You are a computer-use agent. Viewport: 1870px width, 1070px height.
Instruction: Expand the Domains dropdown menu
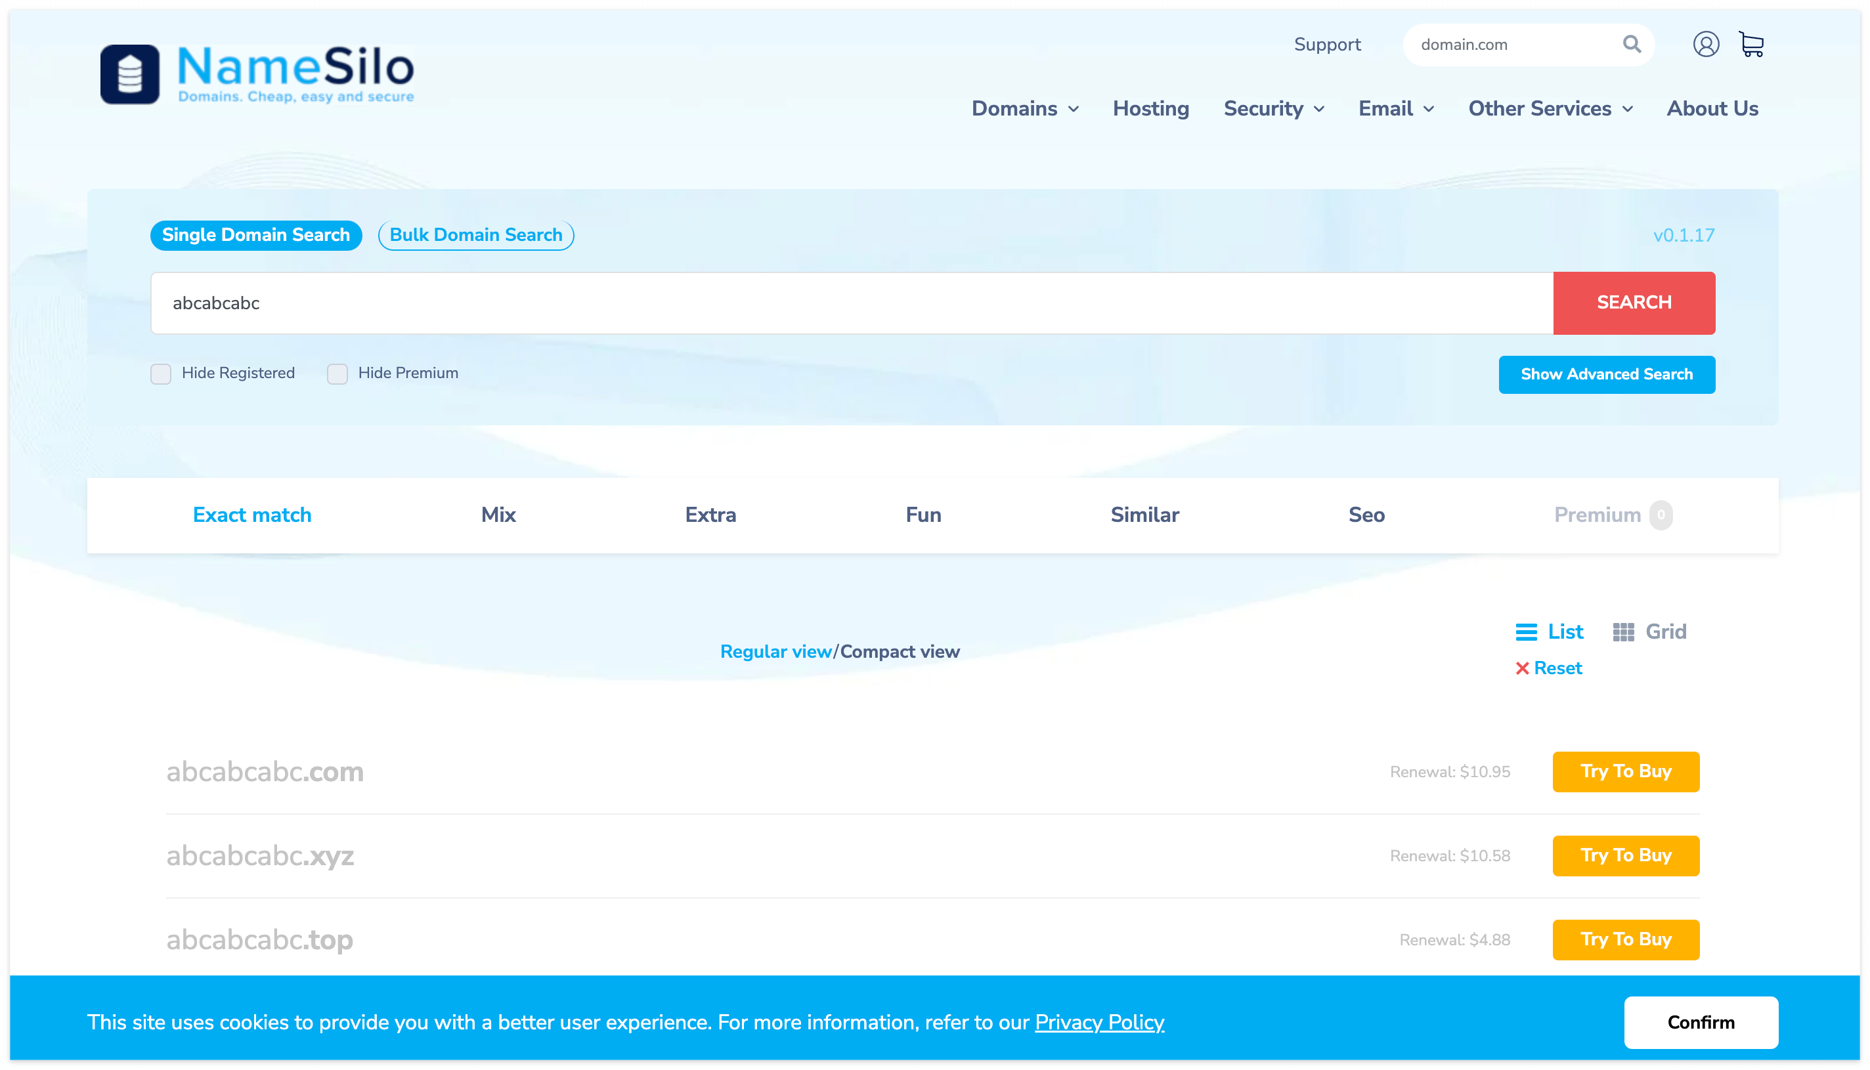pos(1025,109)
